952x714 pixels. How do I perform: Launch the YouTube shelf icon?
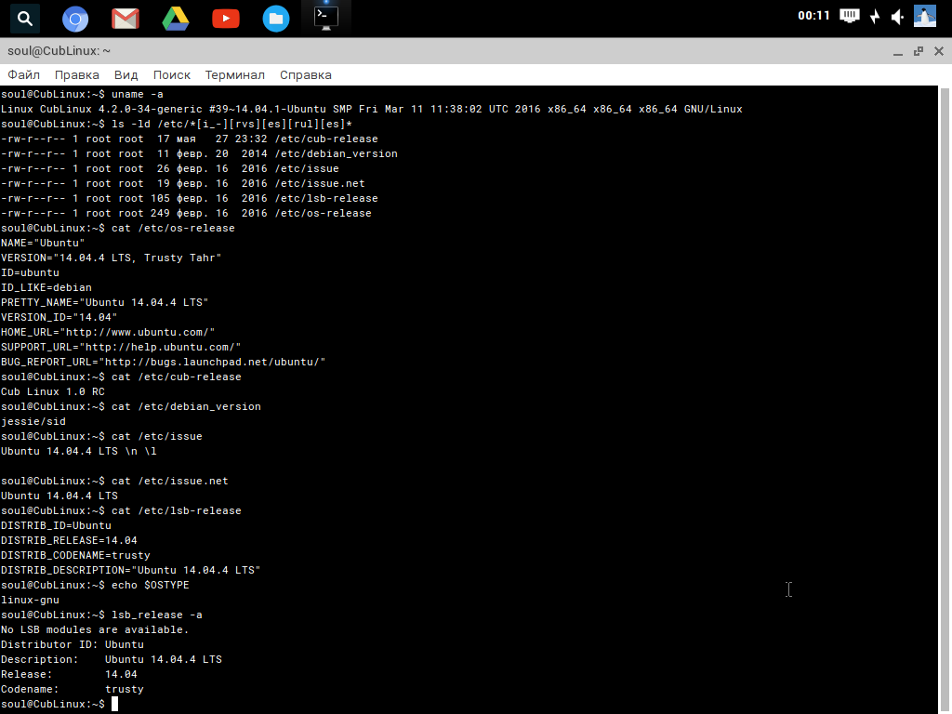click(x=226, y=19)
